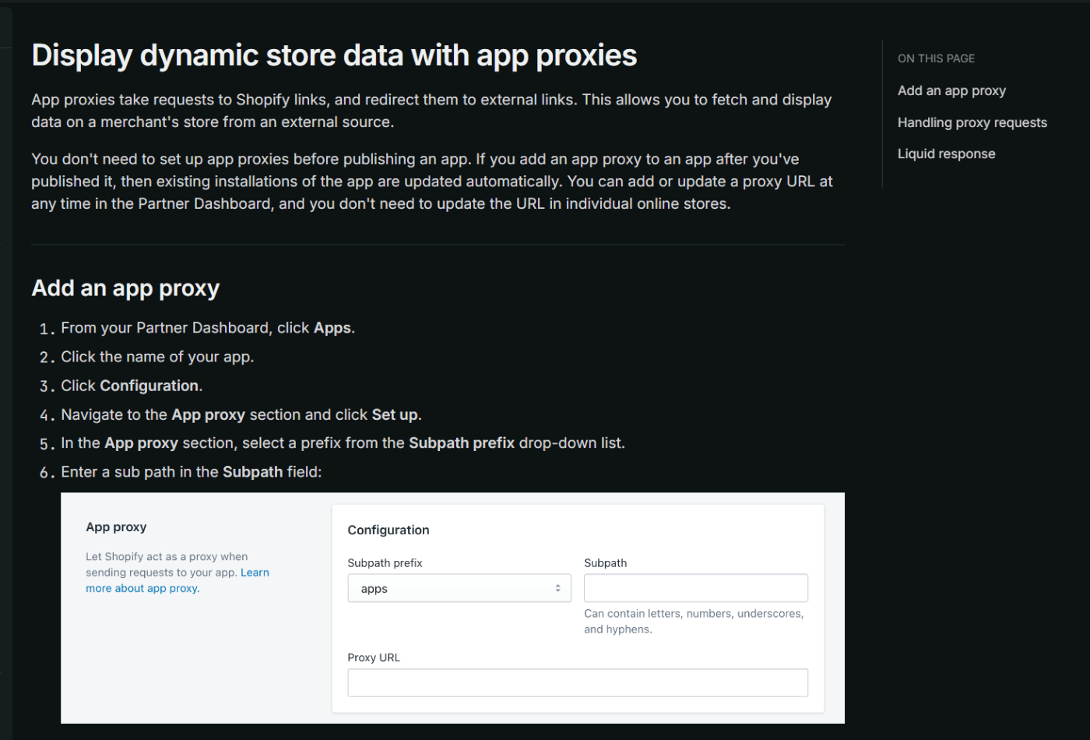Open 'Learn more about app proxy' link
Viewport: 1090px width, 740px height.
(x=178, y=580)
